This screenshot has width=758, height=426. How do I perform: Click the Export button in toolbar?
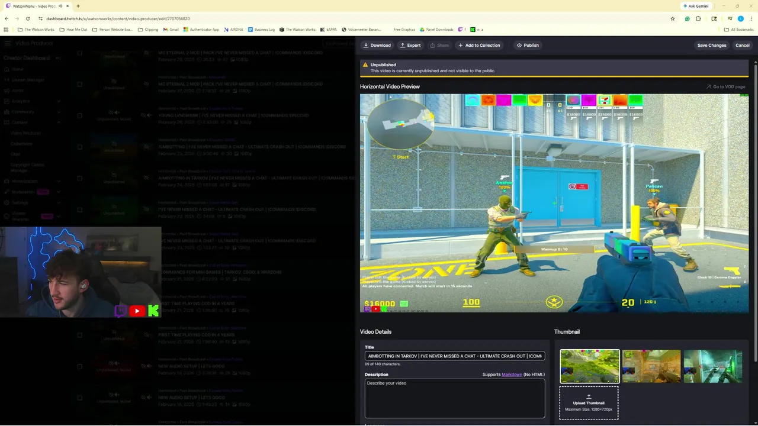pyautogui.click(x=410, y=45)
